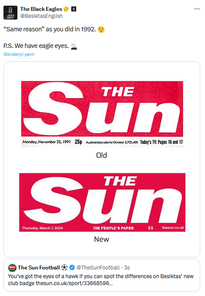Click the soccer ball emoji icon
This screenshot has height=296, width=205.
click(64, 268)
